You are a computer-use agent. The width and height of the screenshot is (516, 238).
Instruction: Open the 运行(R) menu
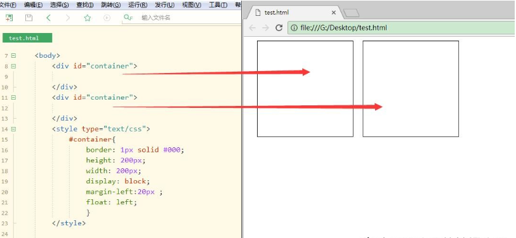click(138, 5)
